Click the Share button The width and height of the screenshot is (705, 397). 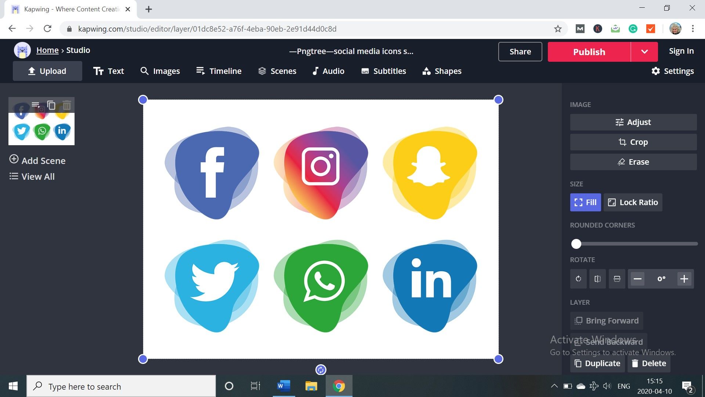[520, 52]
